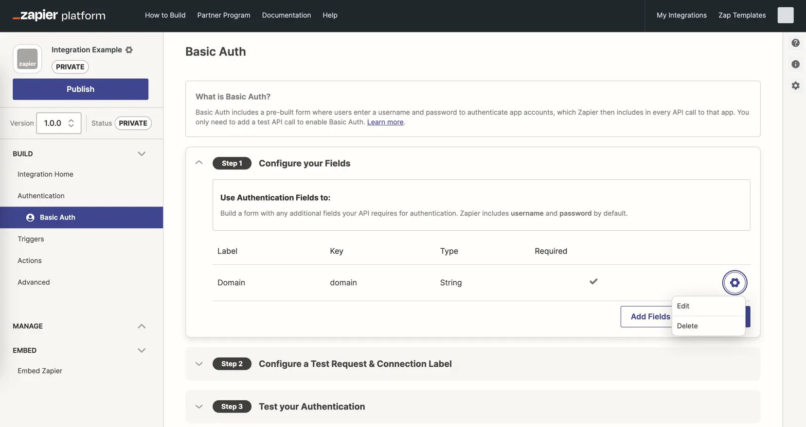Open the Help nav item
Image resolution: width=806 pixels, height=427 pixels.
[330, 15]
